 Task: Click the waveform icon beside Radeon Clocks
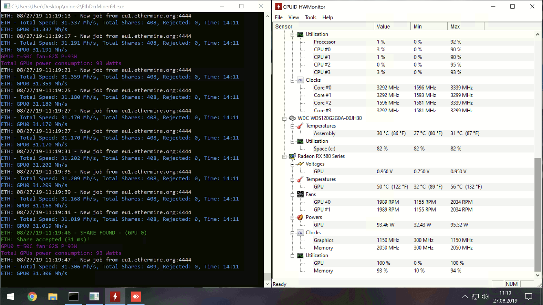pos(300,233)
